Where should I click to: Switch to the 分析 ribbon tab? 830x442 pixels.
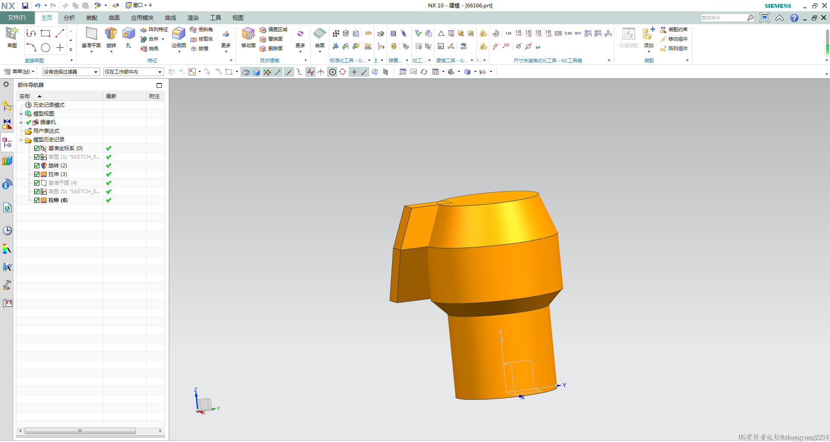69,18
